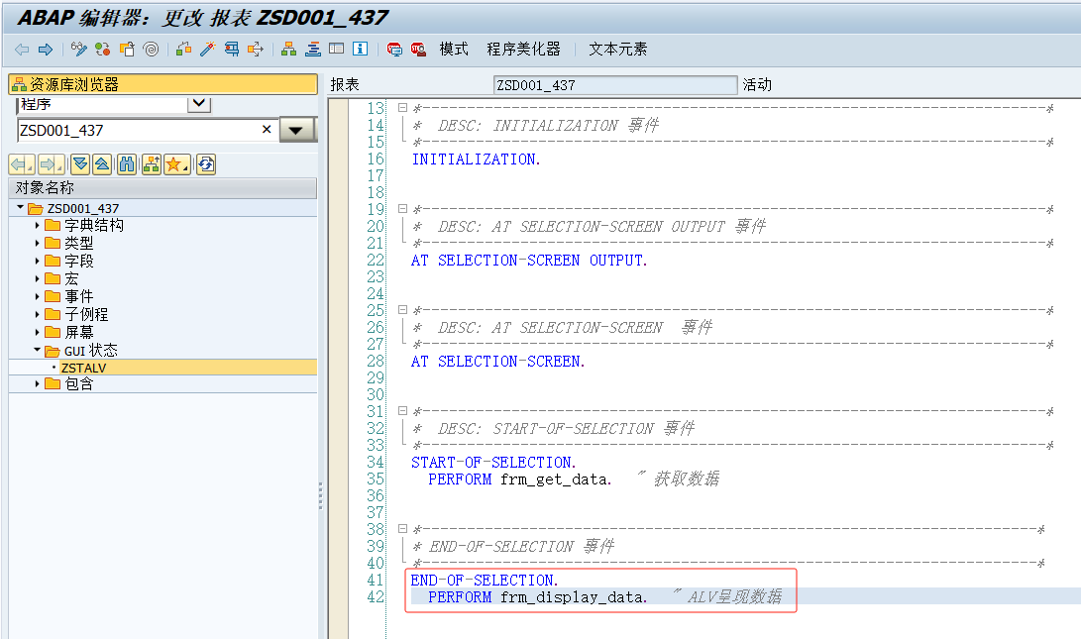Click the information (i) toolbar icon
Viewport: 1081px width, 639px height.
pos(360,48)
